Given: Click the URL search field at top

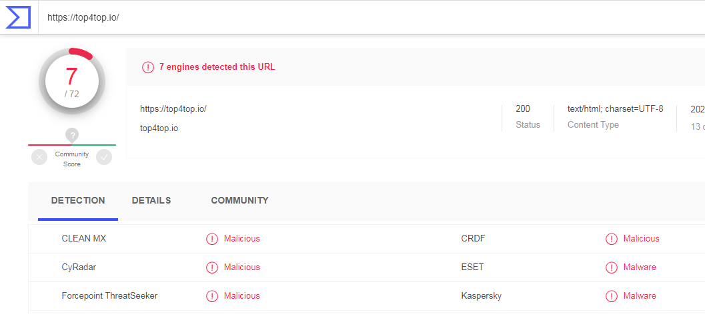Looking at the screenshot, I should 333,17.
